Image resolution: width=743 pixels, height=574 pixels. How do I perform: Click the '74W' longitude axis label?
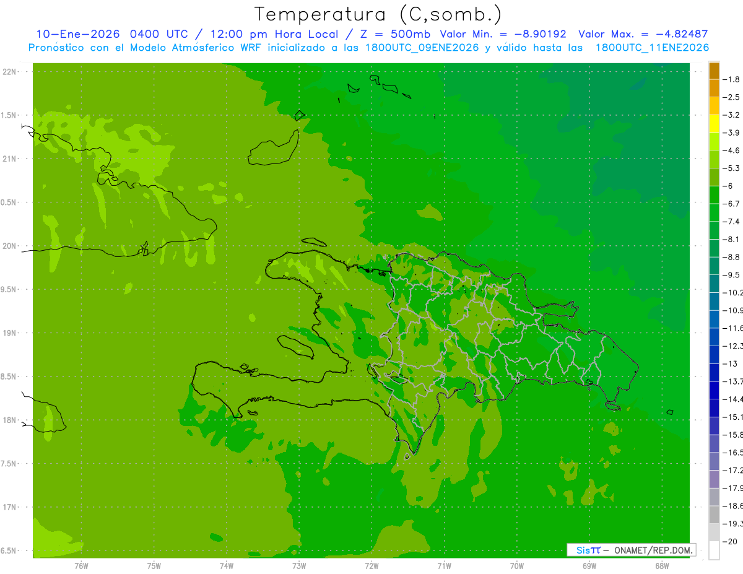pos(227,565)
